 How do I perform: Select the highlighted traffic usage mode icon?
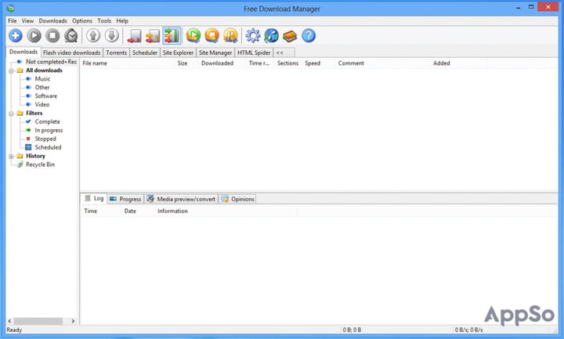[x=172, y=35]
